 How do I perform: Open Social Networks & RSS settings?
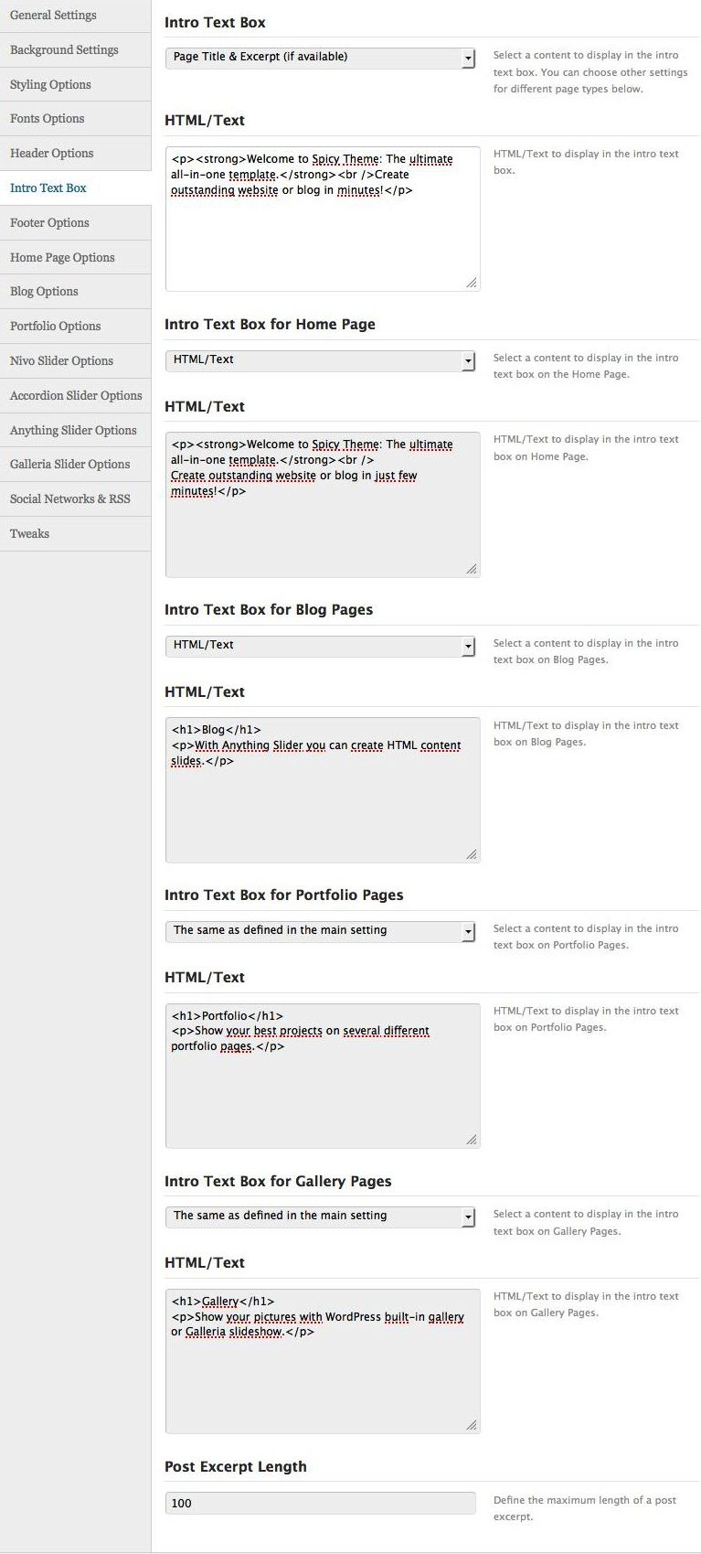(x=75, y=498)
